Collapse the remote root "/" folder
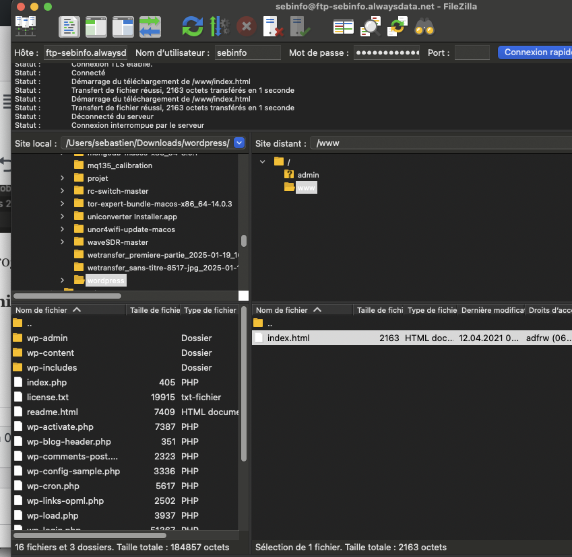This screenshot has width=572, height=557. pos(263,161)
